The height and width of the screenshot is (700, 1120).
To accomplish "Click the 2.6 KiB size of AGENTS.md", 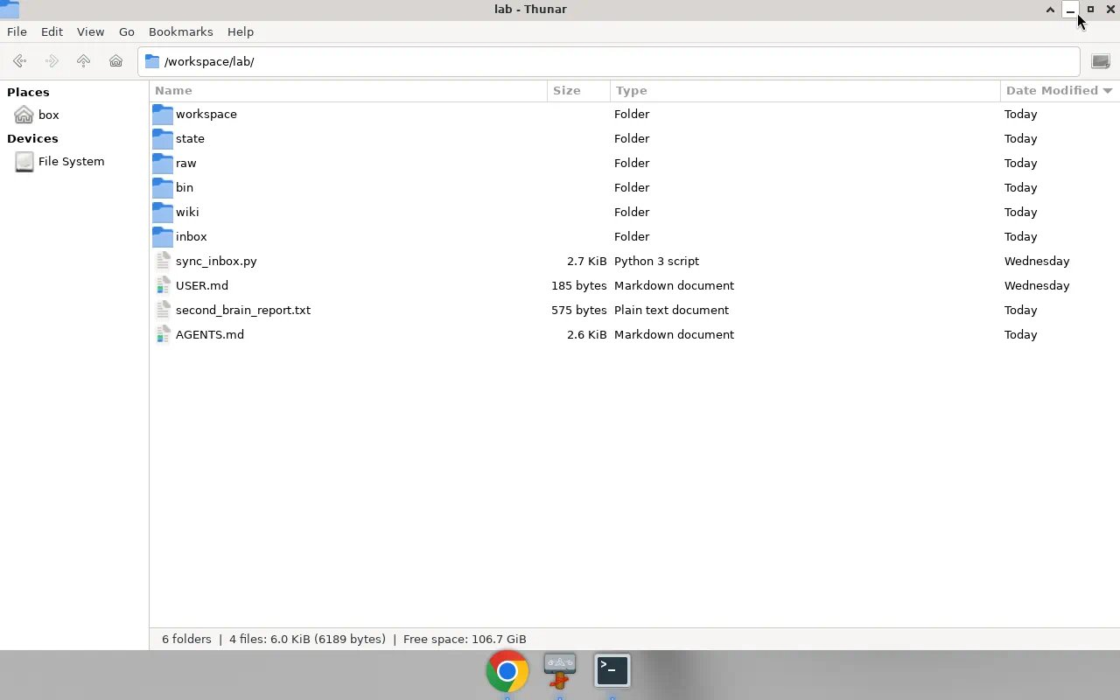I will point(586,334).
